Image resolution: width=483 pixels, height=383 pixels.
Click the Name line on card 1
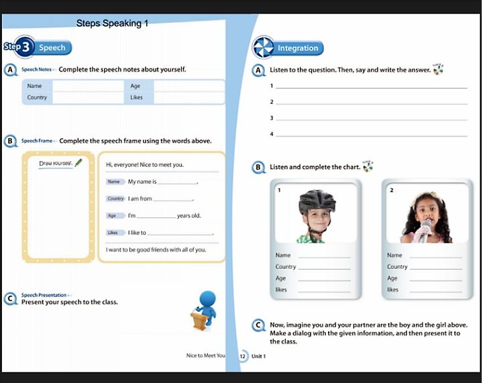(325, 256)
